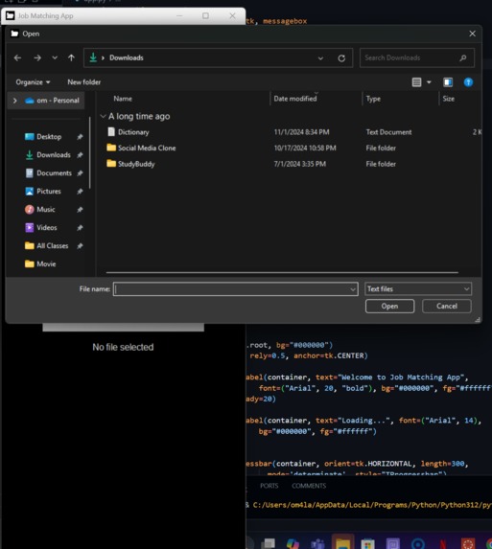
Task: Open File Explorer from the taskbar
Action: pyautogui.click(x=342, y=542)
